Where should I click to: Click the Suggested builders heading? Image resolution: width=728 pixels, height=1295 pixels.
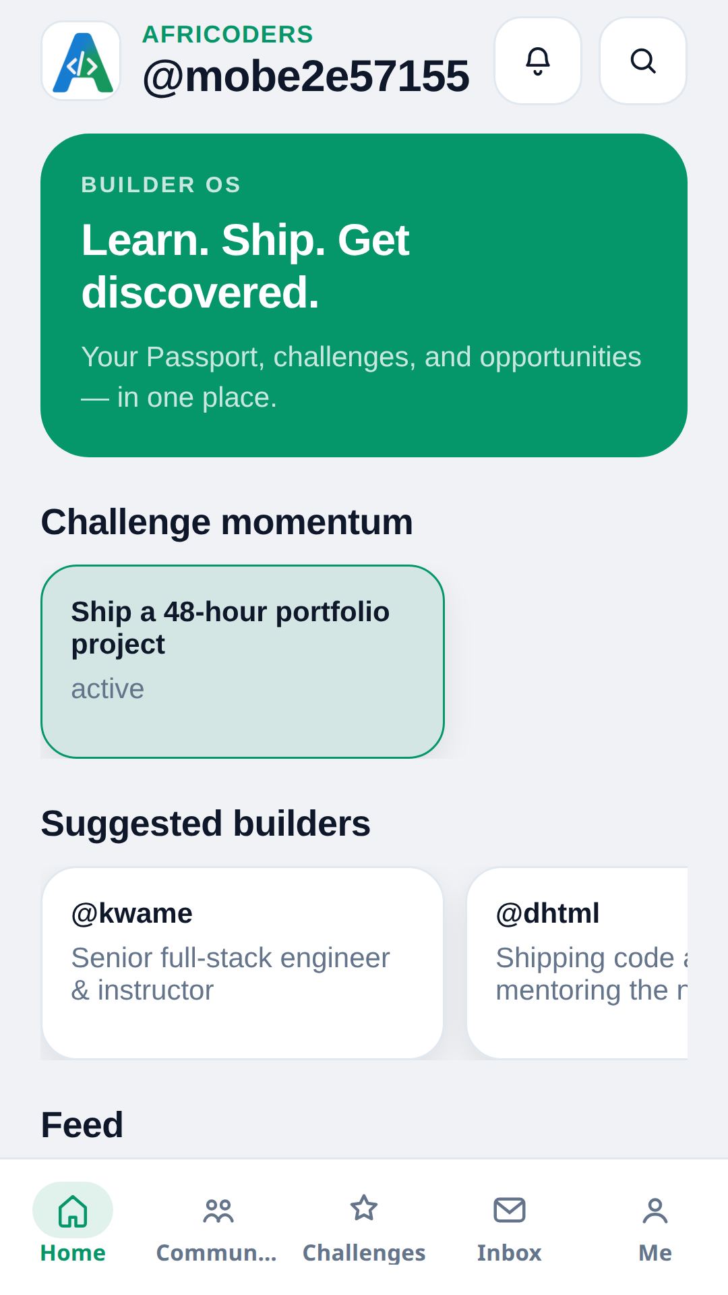206,824
